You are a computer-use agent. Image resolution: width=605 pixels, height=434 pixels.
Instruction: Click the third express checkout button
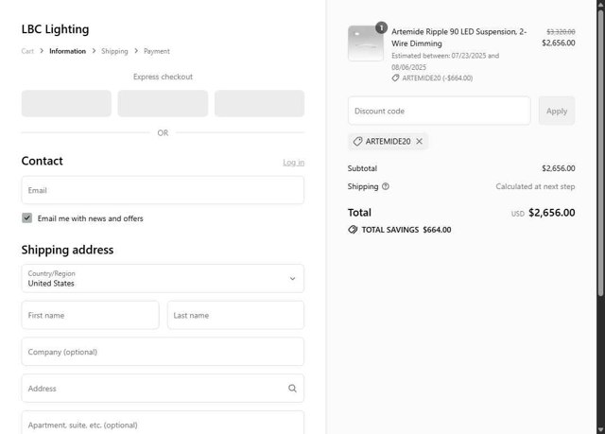[x=259, y=103]
